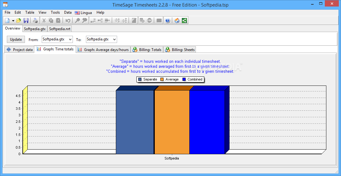Click the "Separate" explanation text line

pyautogui.click(x=170, y=62)
